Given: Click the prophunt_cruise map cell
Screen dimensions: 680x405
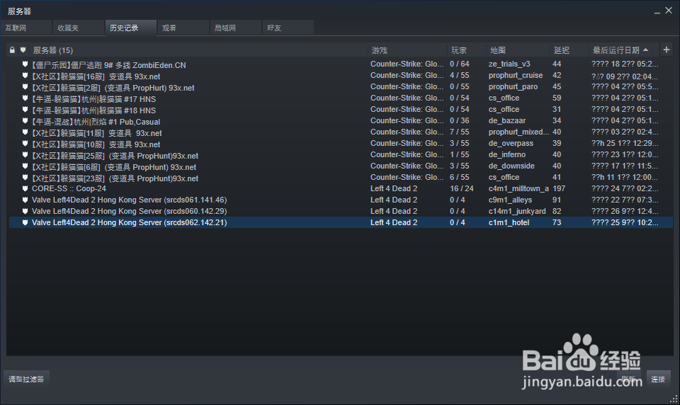Looking at the screenshot, I should pyautogui.click(x=516, y=76).
